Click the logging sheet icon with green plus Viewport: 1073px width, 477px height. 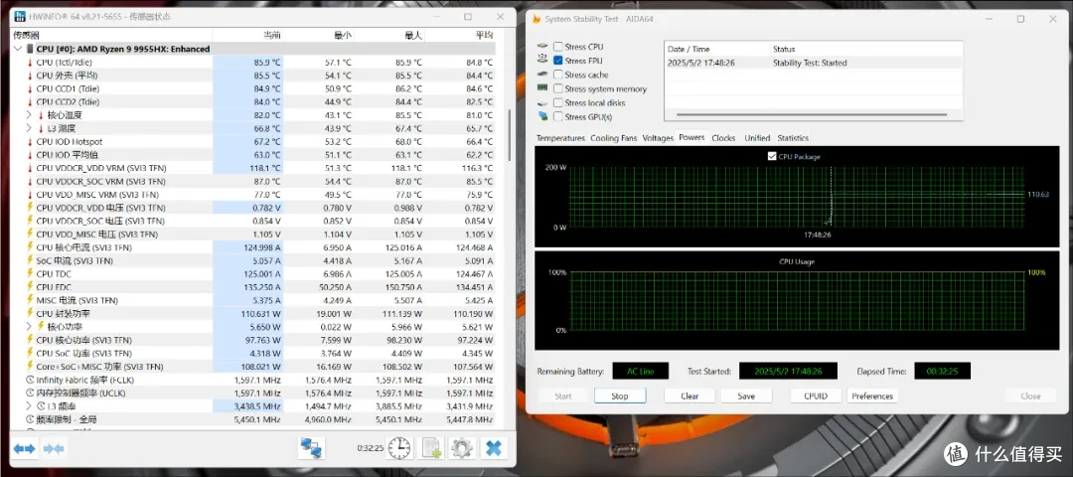coord(432,448)
